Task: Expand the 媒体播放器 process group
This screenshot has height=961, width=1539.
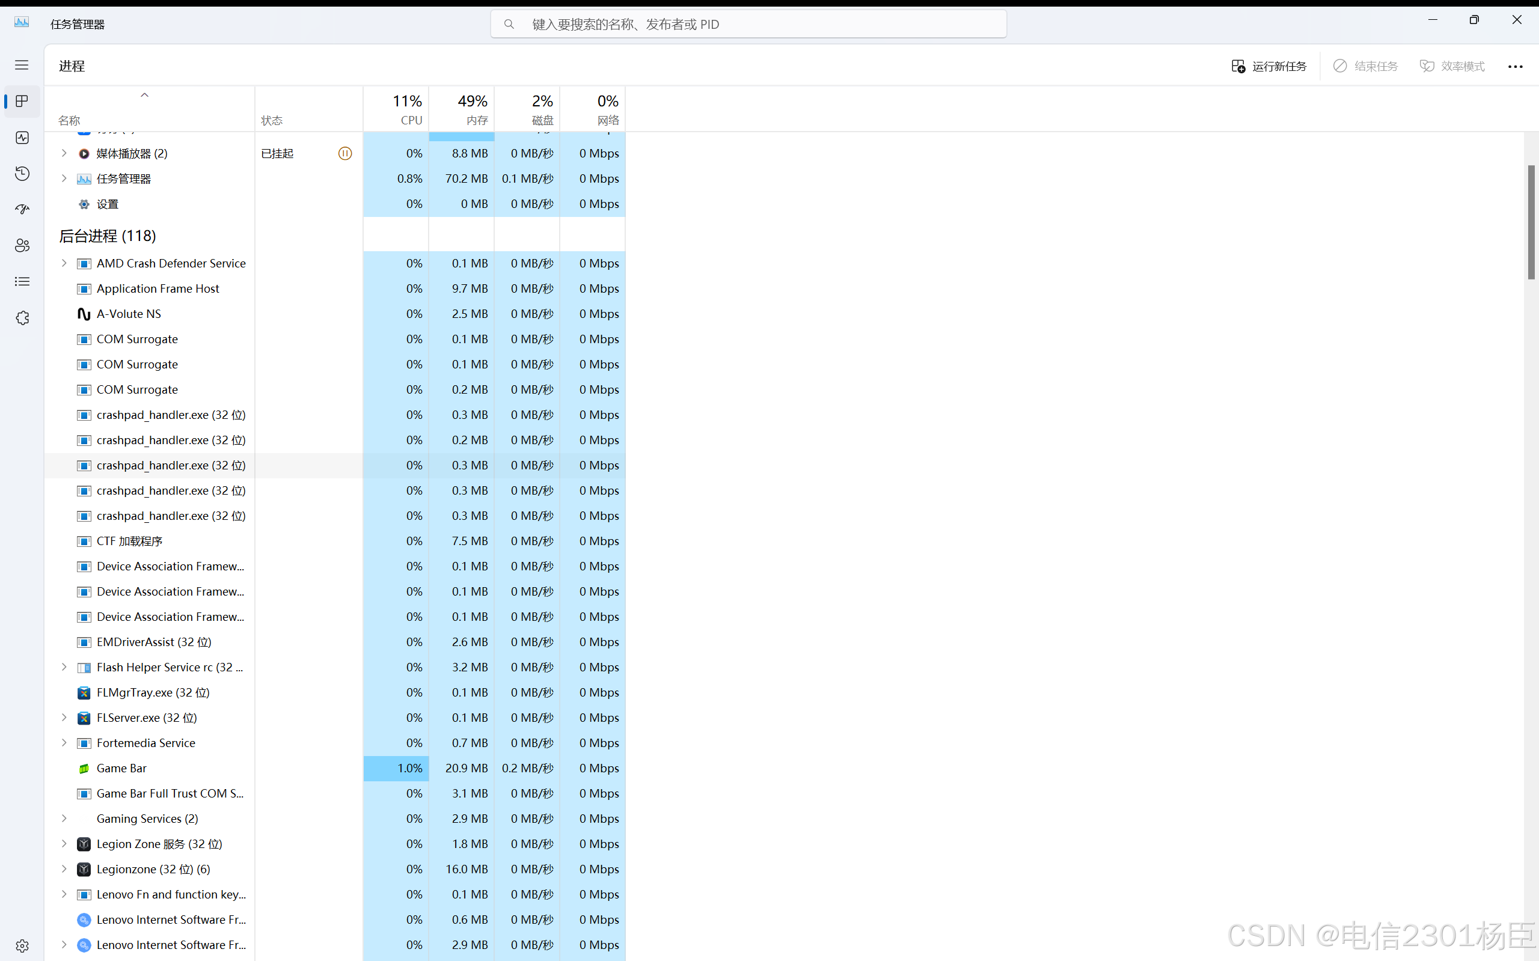Action: pyautogui.click(x=64, y=153)
